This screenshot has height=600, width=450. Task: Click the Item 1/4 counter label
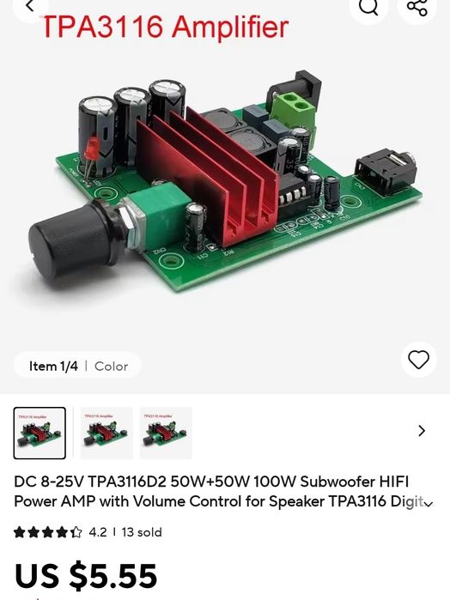click(x=53, y=367)
